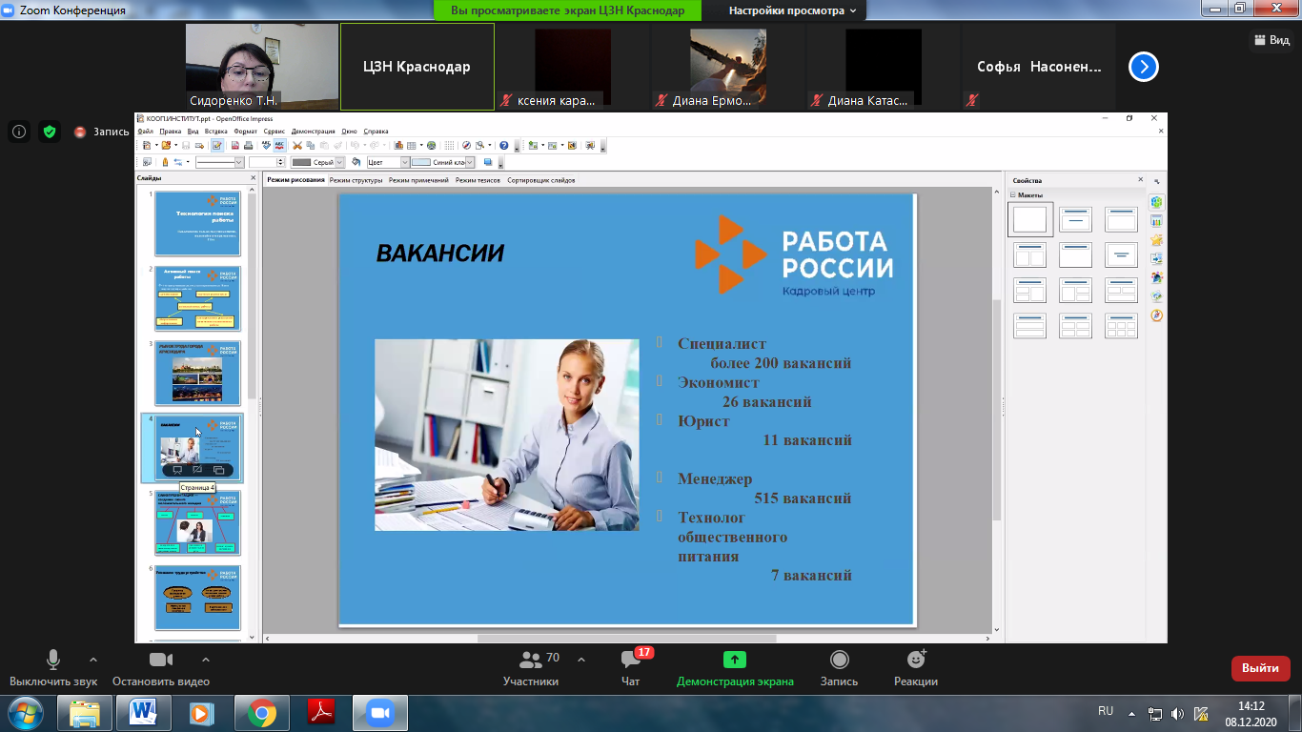Select the Title and two content layout
1302x732 pixels.
pyautogui.click(x=1030, y=254)
